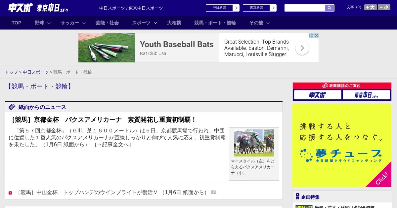Expand the サッカー dropdown chevron
Image resolution: width=397 pixels, height=208 pixels.
tap(84, 23)
